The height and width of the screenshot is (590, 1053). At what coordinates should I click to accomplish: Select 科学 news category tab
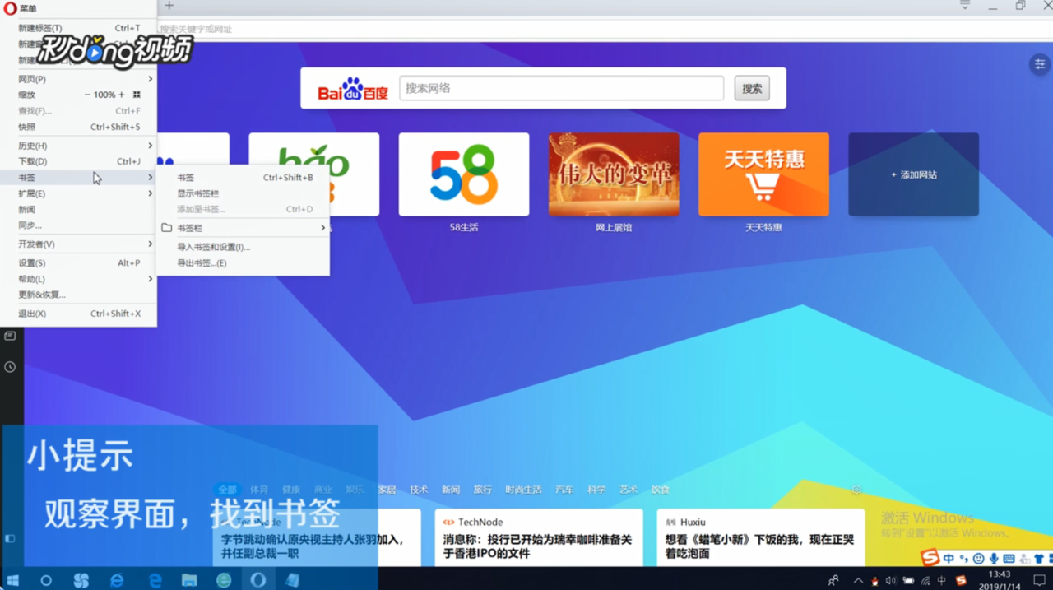pyautogui.click(x=596, y=490)
